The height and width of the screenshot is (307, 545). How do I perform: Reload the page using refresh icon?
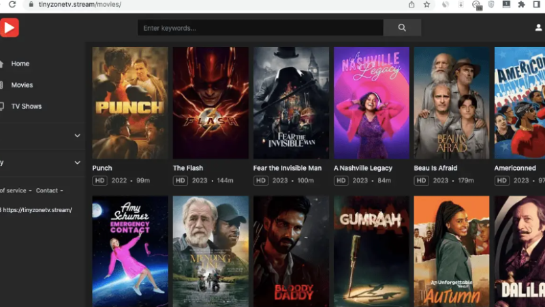[12, 4]
